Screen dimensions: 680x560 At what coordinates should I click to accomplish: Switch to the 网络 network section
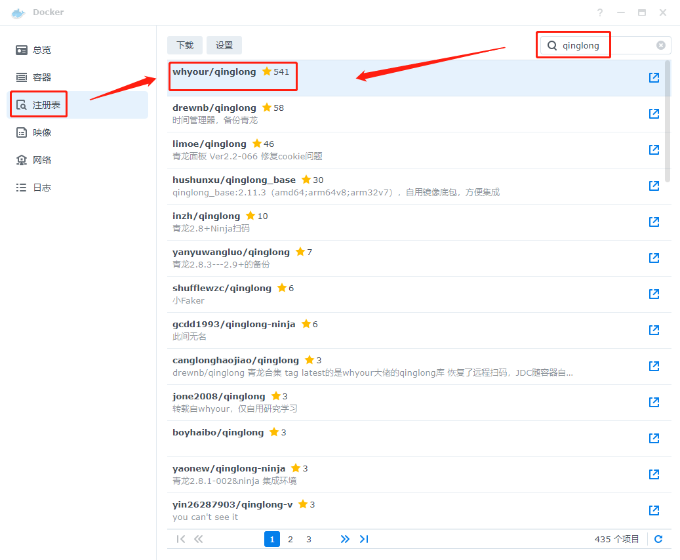click(41, 160)
